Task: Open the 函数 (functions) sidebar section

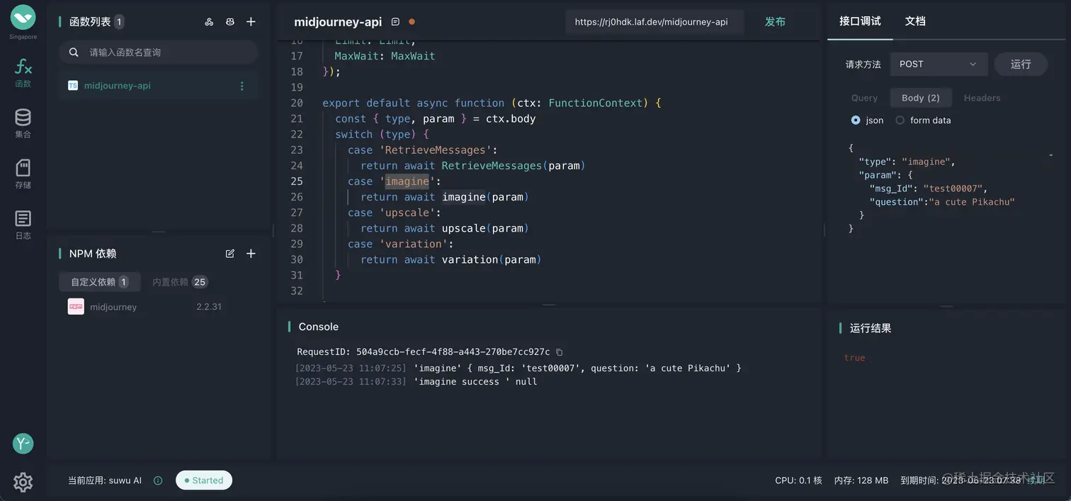Action: click(23, 73)
